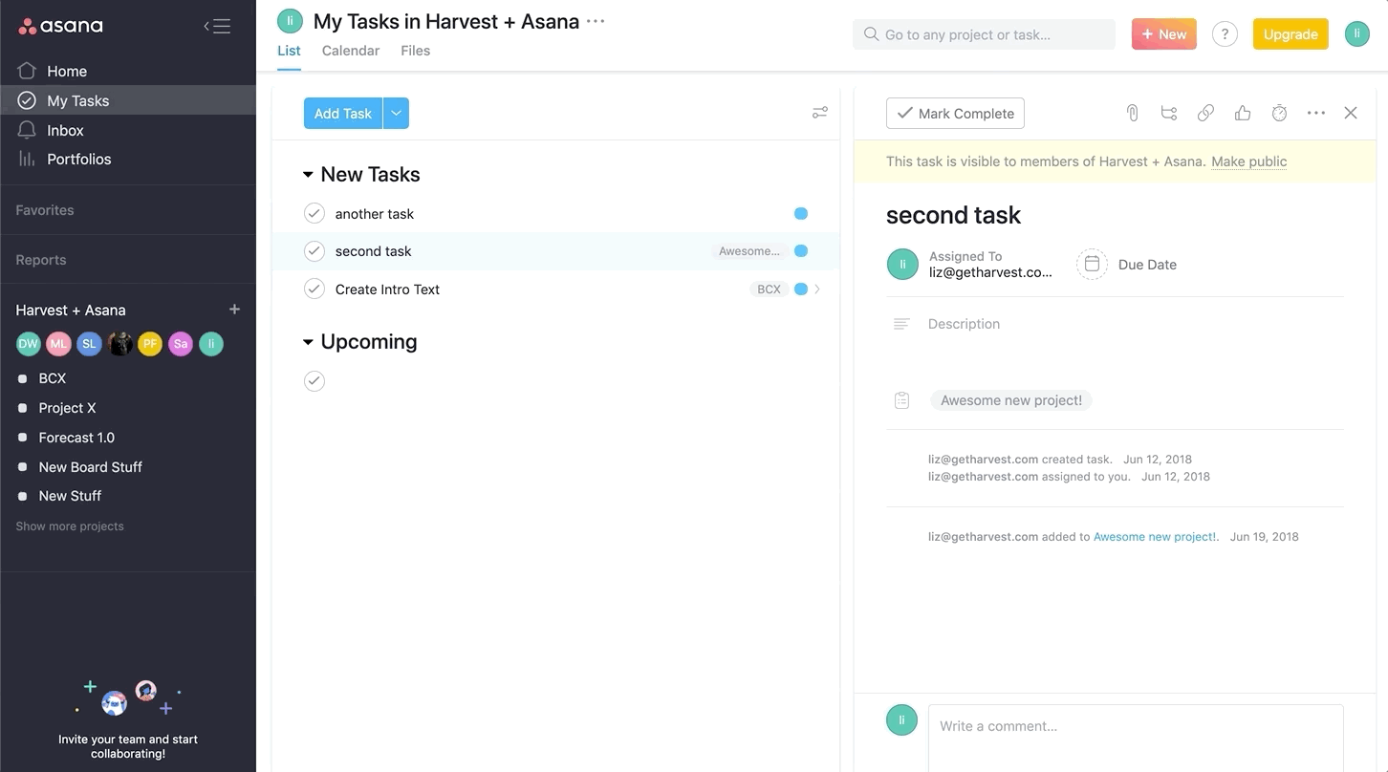Open Portfolios in sidebar
This screenshot has width=1388, height=772.
click(x=78, y=159)
